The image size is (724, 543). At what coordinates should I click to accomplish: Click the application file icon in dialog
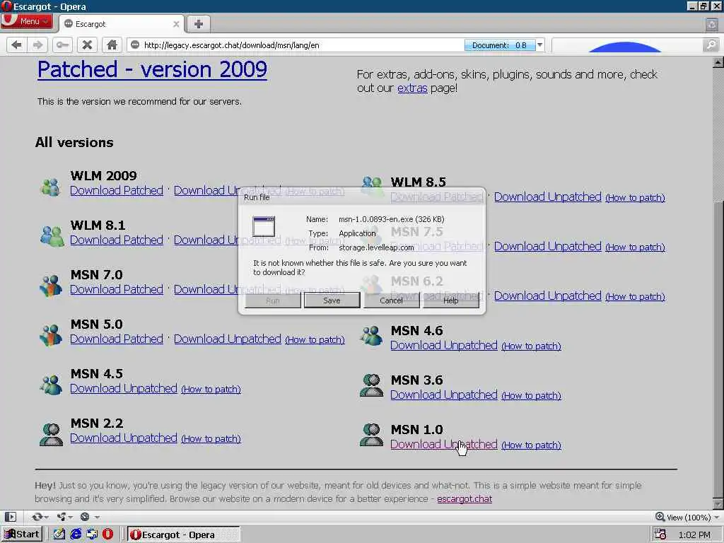tap(264, 226)
